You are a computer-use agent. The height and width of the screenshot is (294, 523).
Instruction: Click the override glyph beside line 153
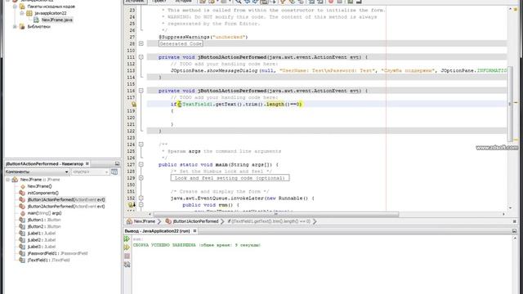[131, 205]
